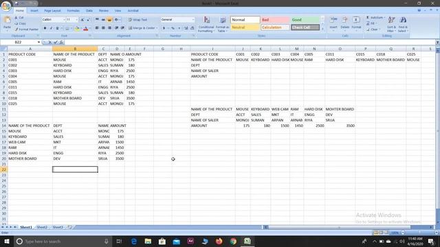
Task: Open the Calibri font name dropdown
Action: (x=64, y=20)
